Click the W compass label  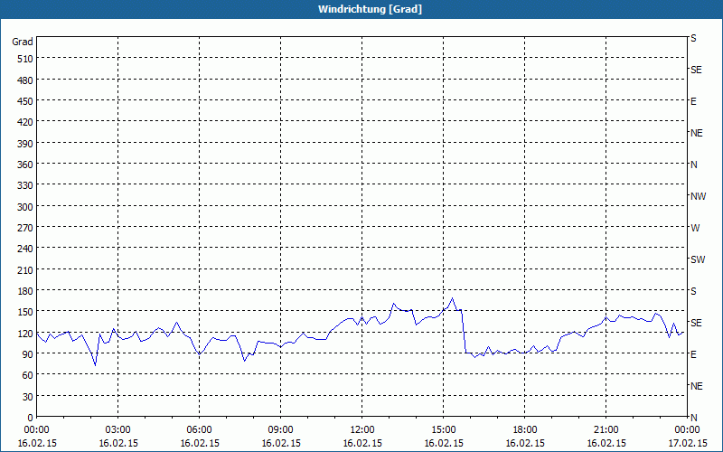tap(695, 228)
